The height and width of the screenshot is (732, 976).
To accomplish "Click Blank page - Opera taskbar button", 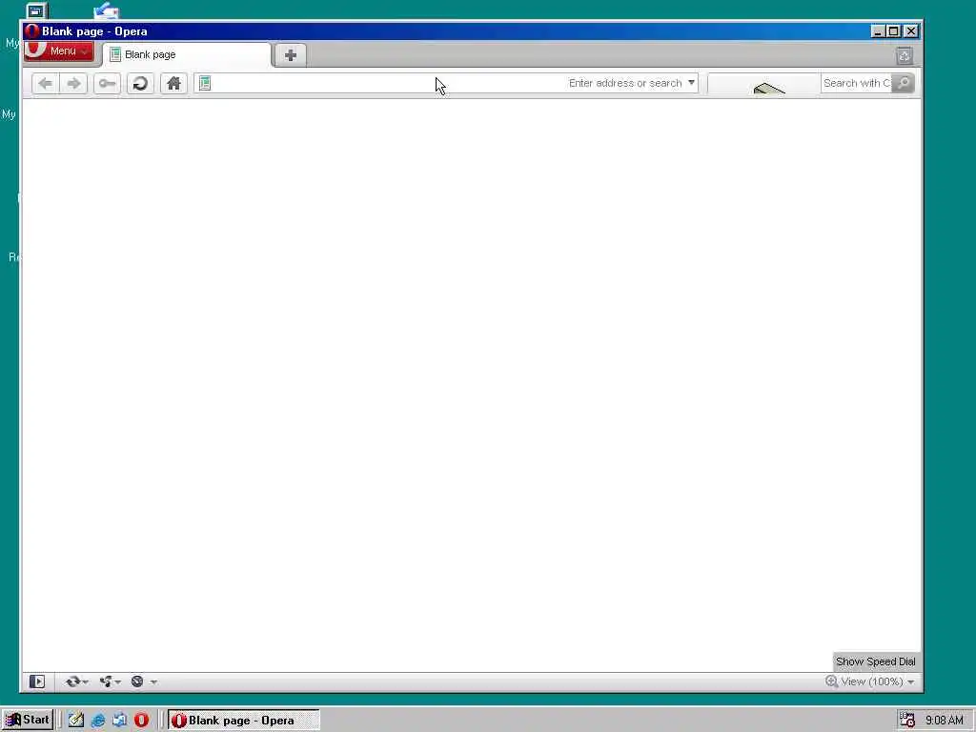I will (244, 721).
